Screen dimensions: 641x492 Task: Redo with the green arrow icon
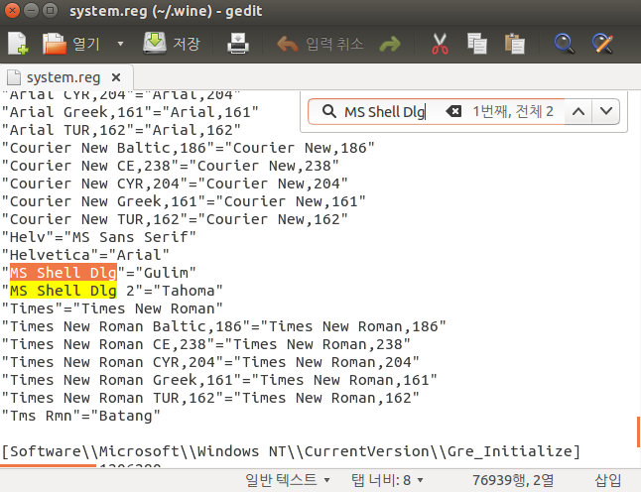[x=390, y=44]
